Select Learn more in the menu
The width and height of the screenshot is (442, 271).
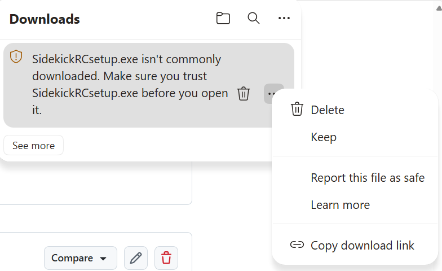[355, 205]
